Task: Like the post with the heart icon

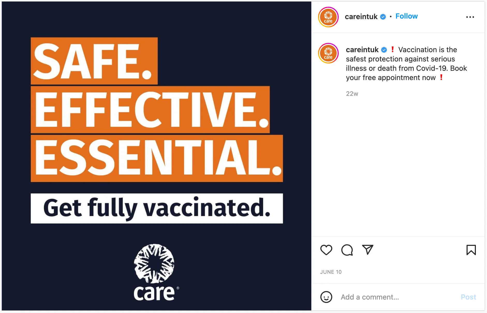Action: pyautogui.click(x=326, y=250)
